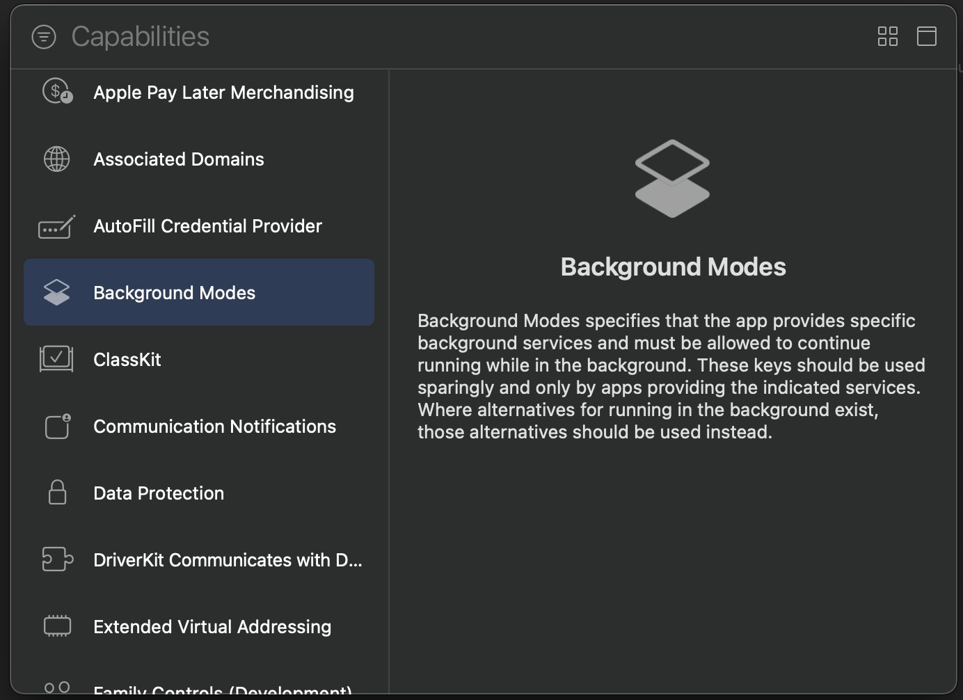This screenshot has width=963, height=700.
Task: Select Extended Virtual Addressing capability
Action: 199,627
